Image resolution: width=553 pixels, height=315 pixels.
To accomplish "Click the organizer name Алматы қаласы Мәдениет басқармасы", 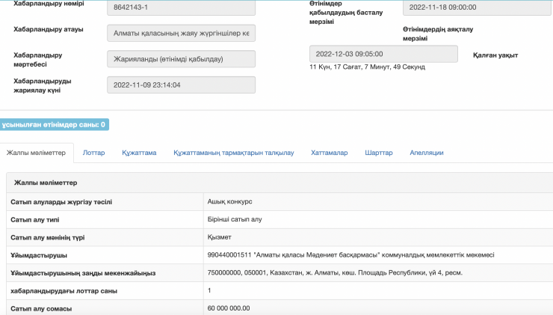I will [350, 255].
